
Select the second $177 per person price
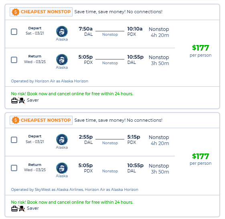coord(201,159)
